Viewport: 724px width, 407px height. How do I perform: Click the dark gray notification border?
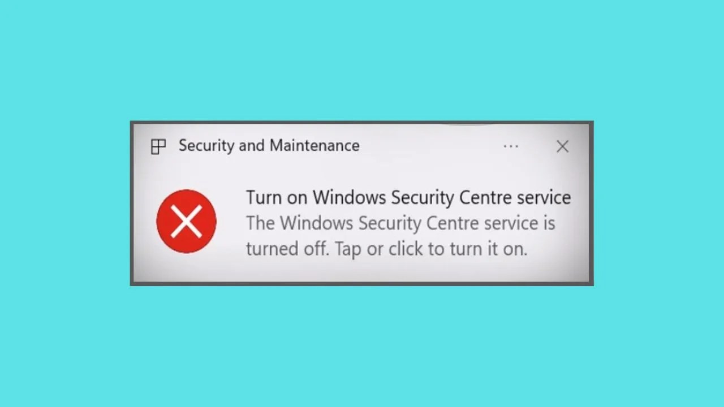[362, 284]
